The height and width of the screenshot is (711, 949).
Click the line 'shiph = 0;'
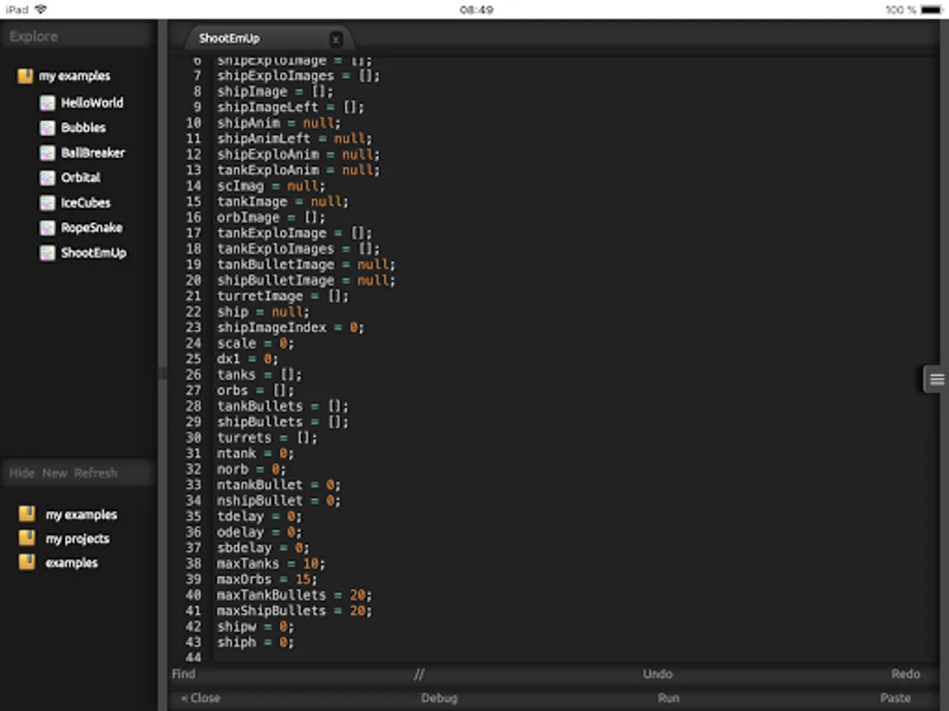(x=255, y=642)
